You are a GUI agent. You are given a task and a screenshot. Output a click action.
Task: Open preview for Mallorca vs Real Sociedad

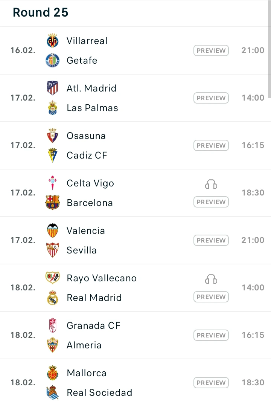coord(211,383)
